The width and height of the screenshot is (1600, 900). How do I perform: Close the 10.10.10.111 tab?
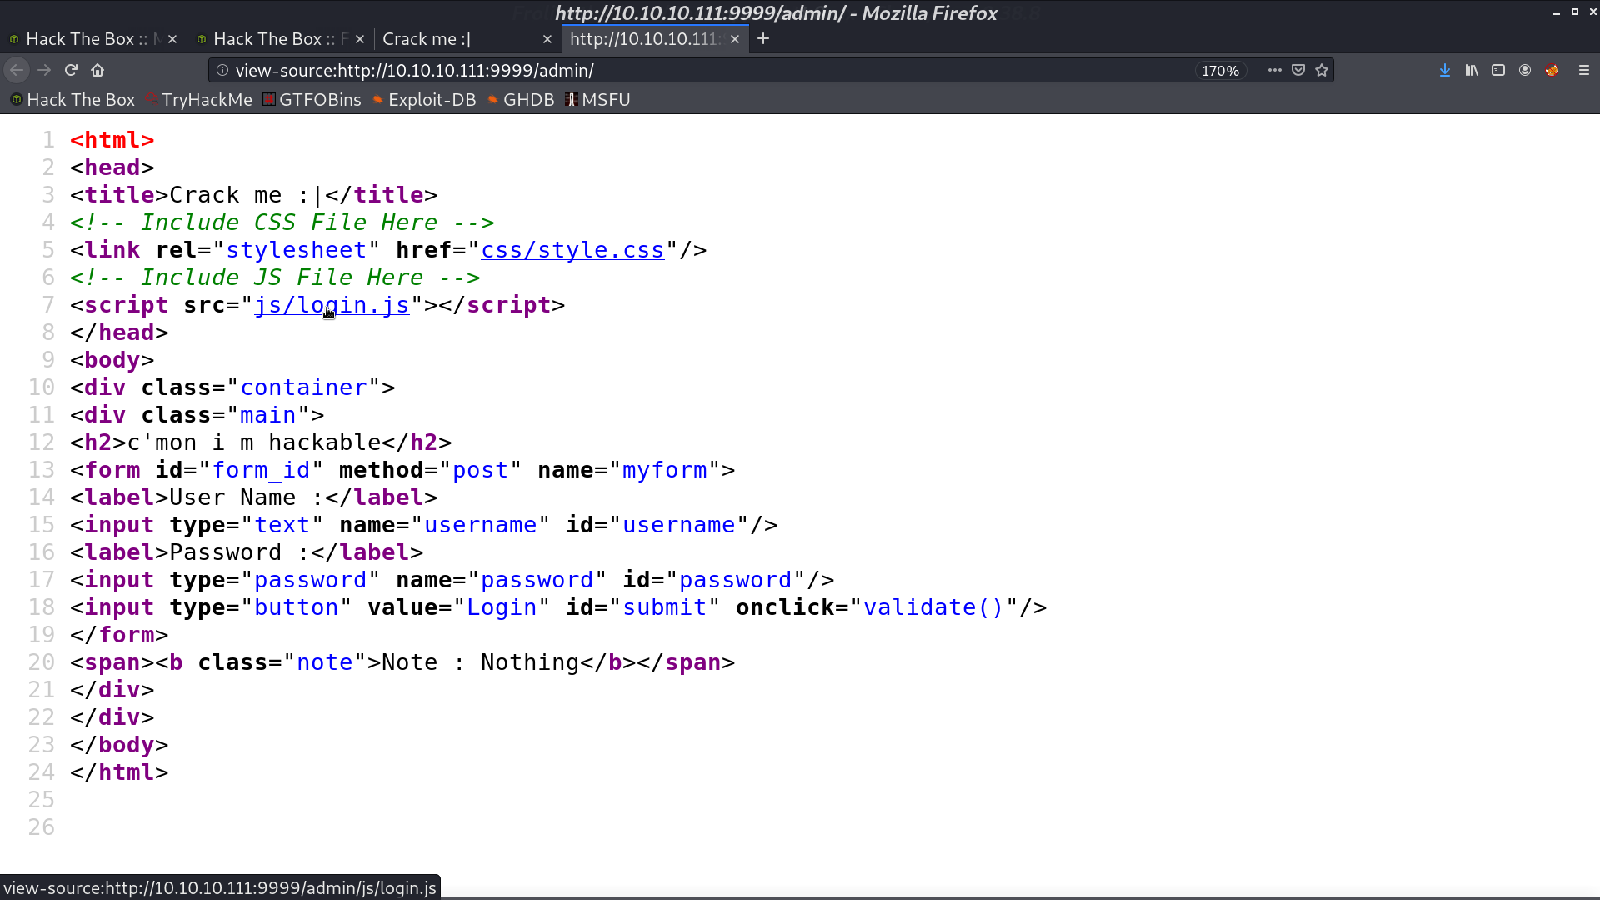pyautogui.click(x=735, y=39)
